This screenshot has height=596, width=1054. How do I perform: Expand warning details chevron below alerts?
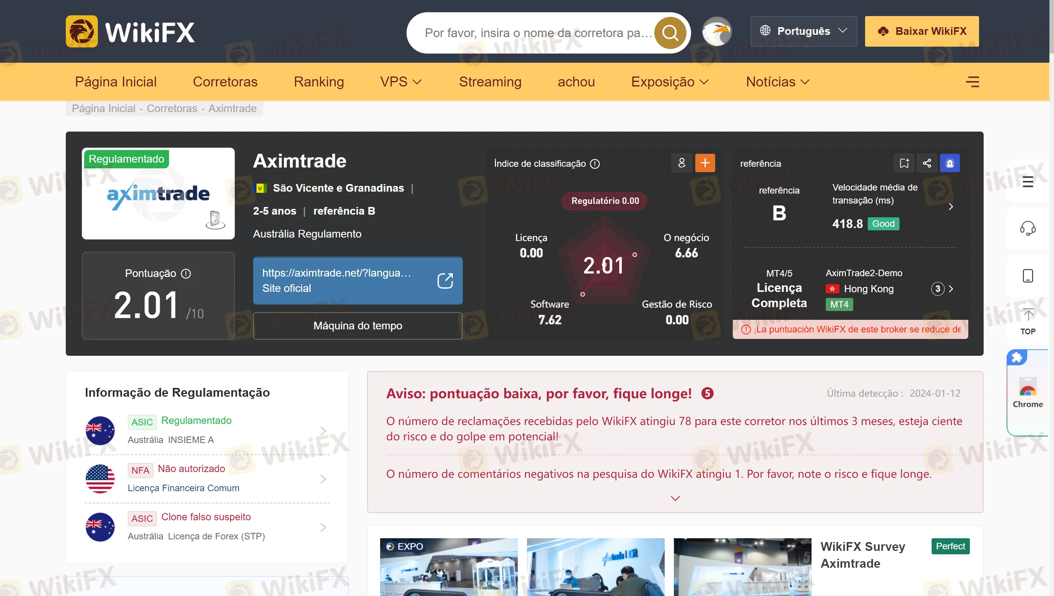point(675,498)
